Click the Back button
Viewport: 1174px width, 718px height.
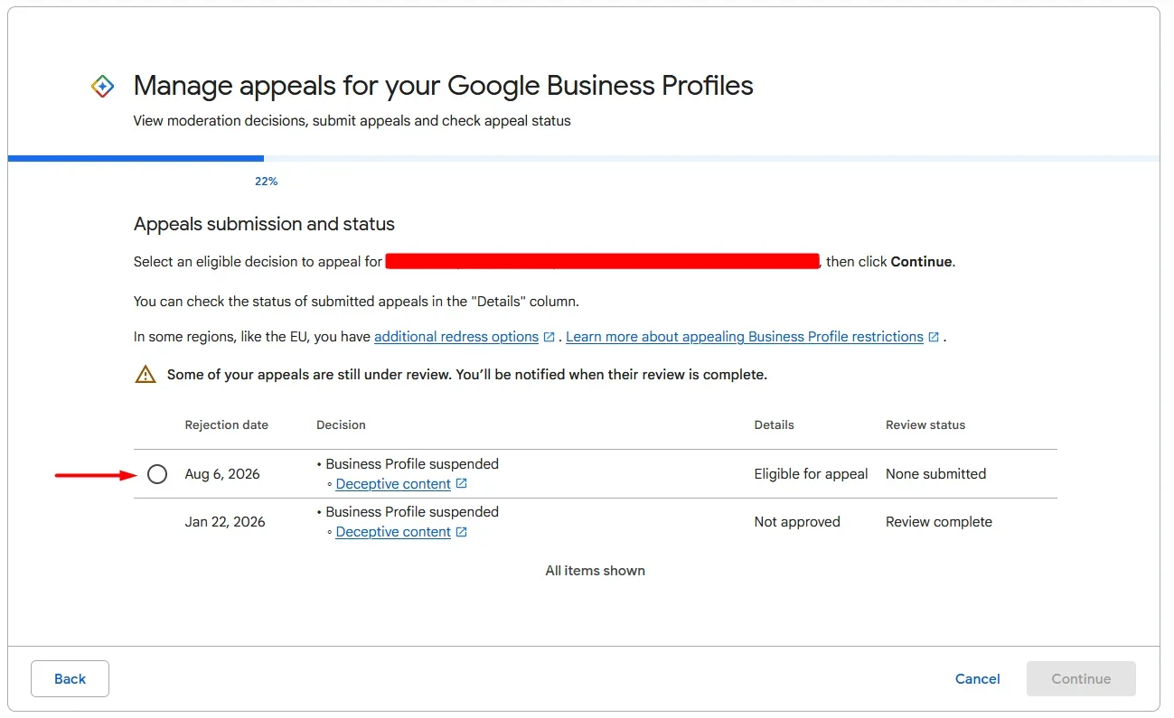click(x=70, y=679)
